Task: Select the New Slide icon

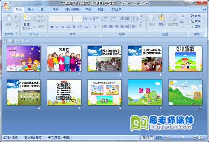Action: click(26, 18)
